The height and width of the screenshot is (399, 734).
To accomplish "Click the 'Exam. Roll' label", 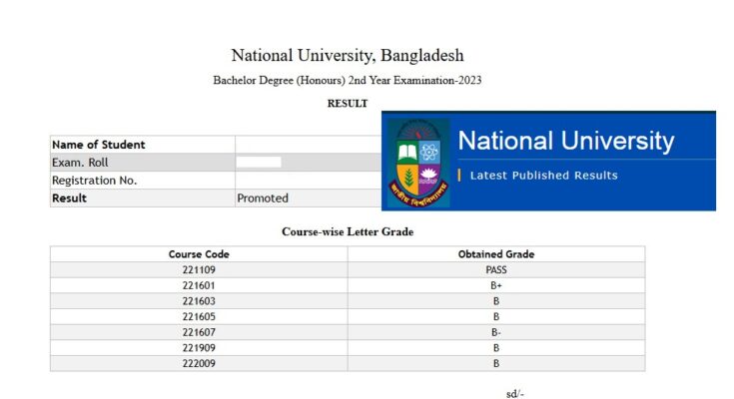I will click(80, 163).
